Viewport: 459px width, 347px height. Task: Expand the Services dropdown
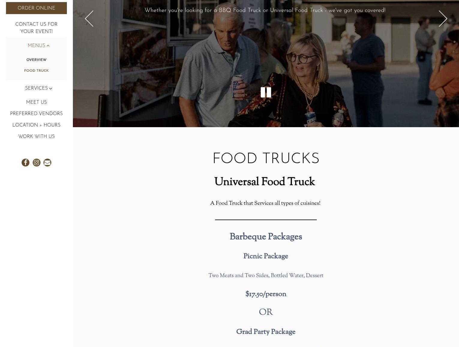pos(38,88)
